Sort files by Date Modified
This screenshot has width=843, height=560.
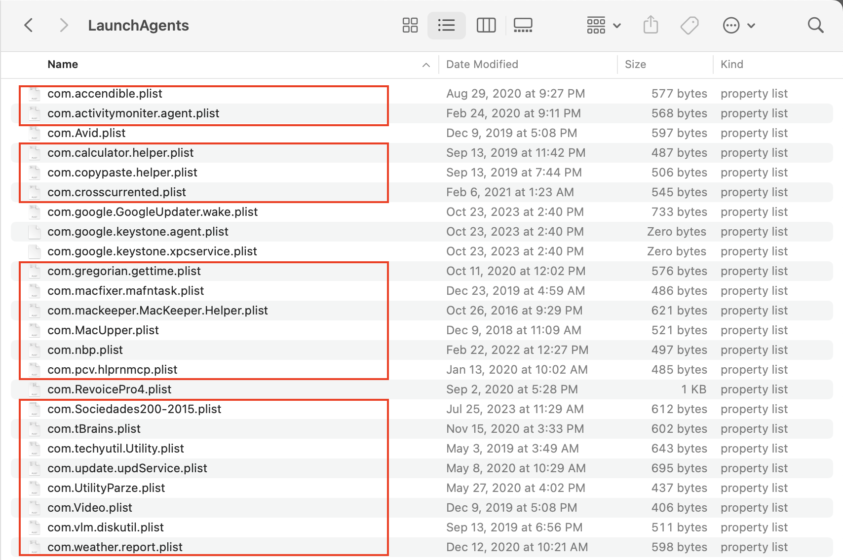tap(482, 65)
